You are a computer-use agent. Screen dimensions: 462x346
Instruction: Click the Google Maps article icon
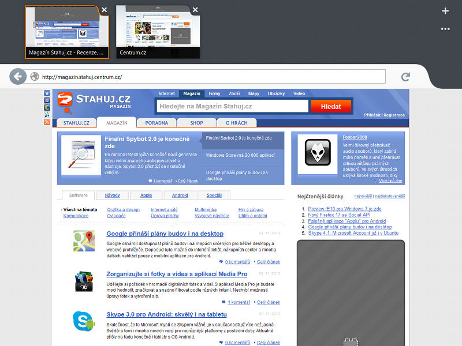tap(84, 241)
